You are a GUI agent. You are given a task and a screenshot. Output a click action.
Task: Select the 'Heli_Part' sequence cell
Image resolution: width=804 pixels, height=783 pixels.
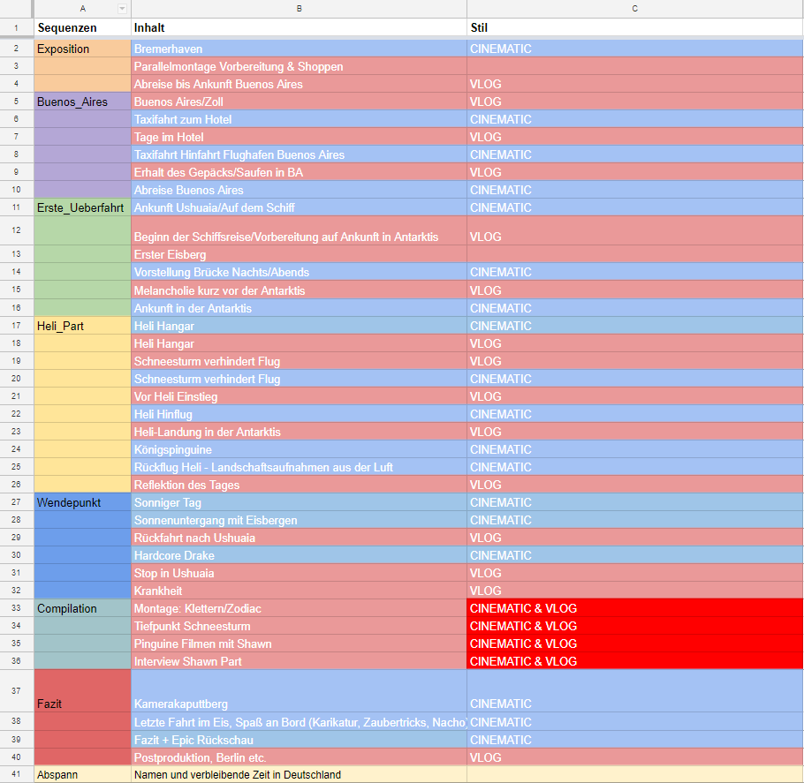[x=82, y=326]
